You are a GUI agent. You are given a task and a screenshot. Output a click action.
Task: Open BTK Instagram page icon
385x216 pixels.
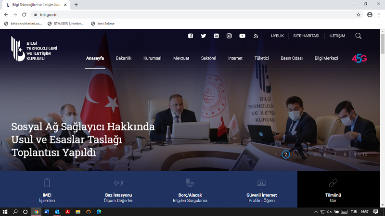pyautogui.click(x=229, y=36)
